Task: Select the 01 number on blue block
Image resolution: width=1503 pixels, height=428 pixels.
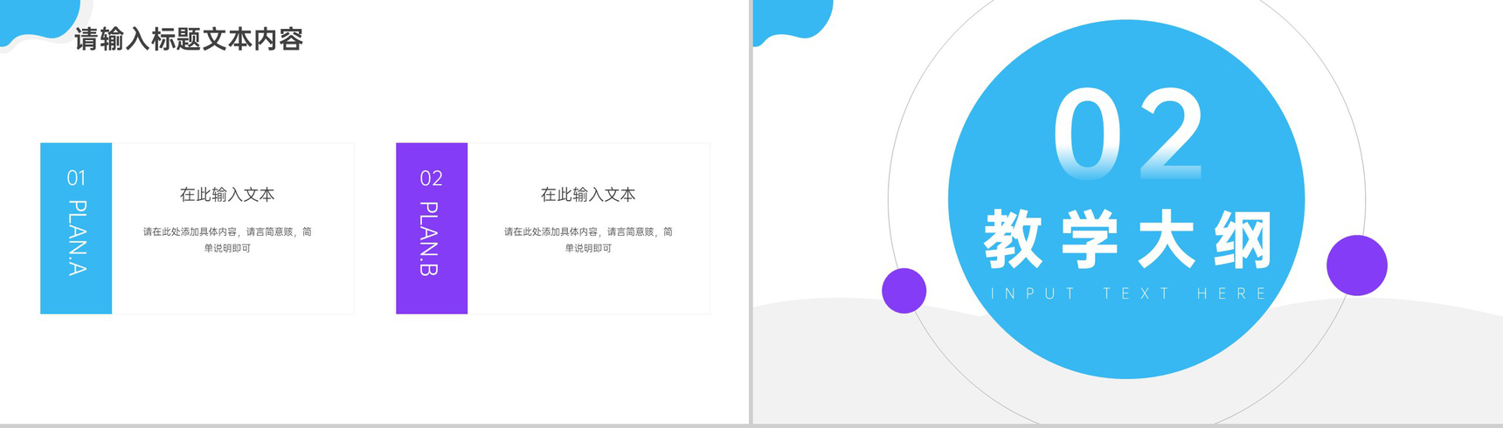Action: pos(77,178)
